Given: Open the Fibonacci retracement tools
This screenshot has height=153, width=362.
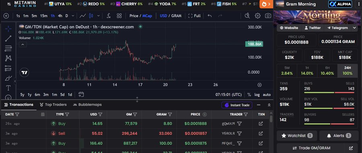Looking at the screenshot, I should [x=8, y=48].
